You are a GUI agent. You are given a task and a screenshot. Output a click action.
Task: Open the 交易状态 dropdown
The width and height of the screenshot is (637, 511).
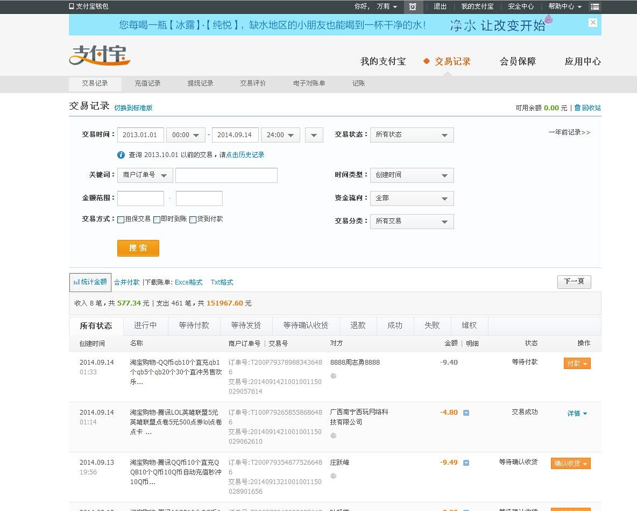(x=412, y=135)
